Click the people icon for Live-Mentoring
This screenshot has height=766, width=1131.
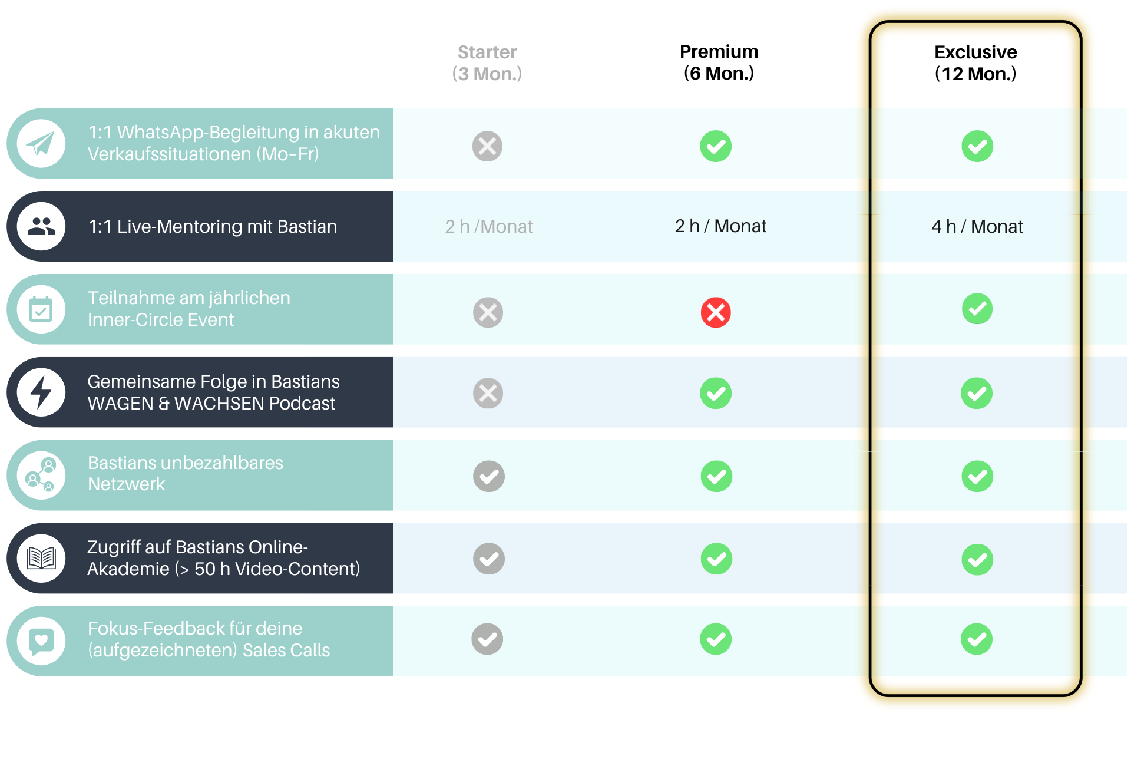41,226
